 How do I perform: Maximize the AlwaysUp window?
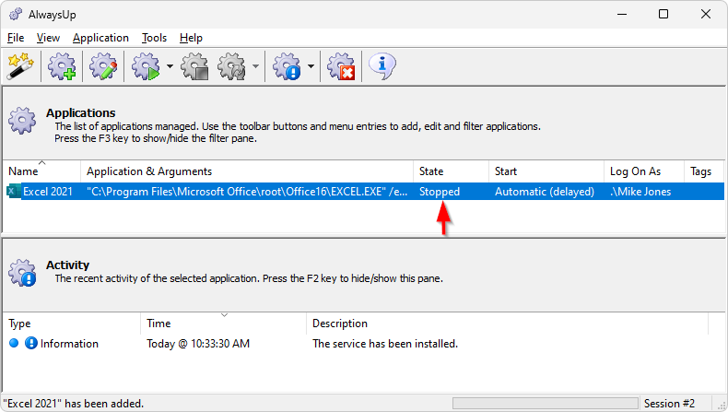pos(663,15)
